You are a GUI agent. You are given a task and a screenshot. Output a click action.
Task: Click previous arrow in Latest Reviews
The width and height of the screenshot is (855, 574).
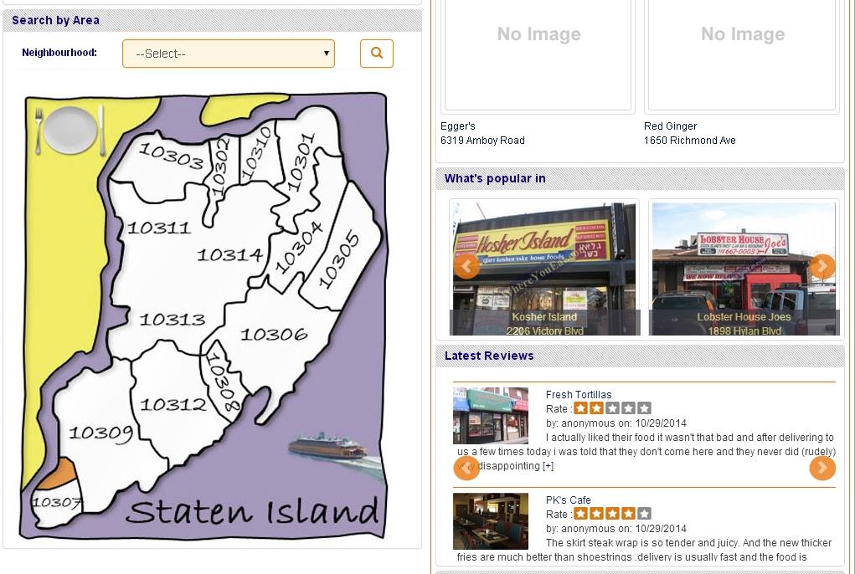(466, 468)
